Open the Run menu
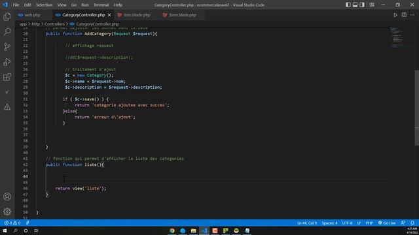The height and width of the screenshot is (235, 419). click(x=85, y=5)
